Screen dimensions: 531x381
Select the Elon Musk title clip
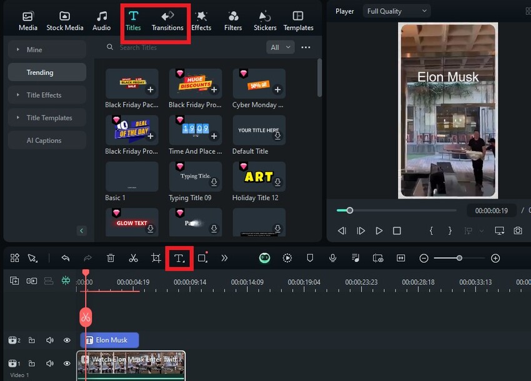[109, 340]
